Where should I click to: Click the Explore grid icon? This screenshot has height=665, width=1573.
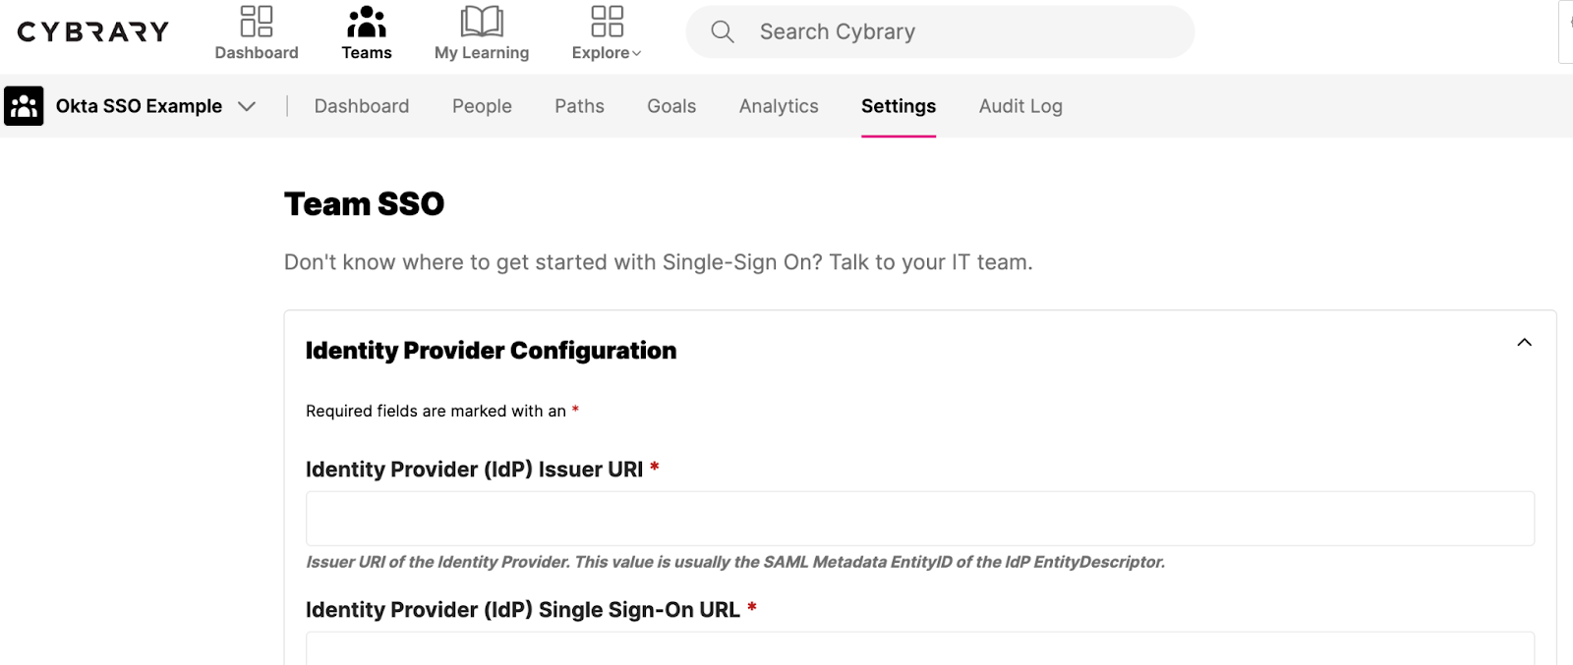tap(607, 21)
